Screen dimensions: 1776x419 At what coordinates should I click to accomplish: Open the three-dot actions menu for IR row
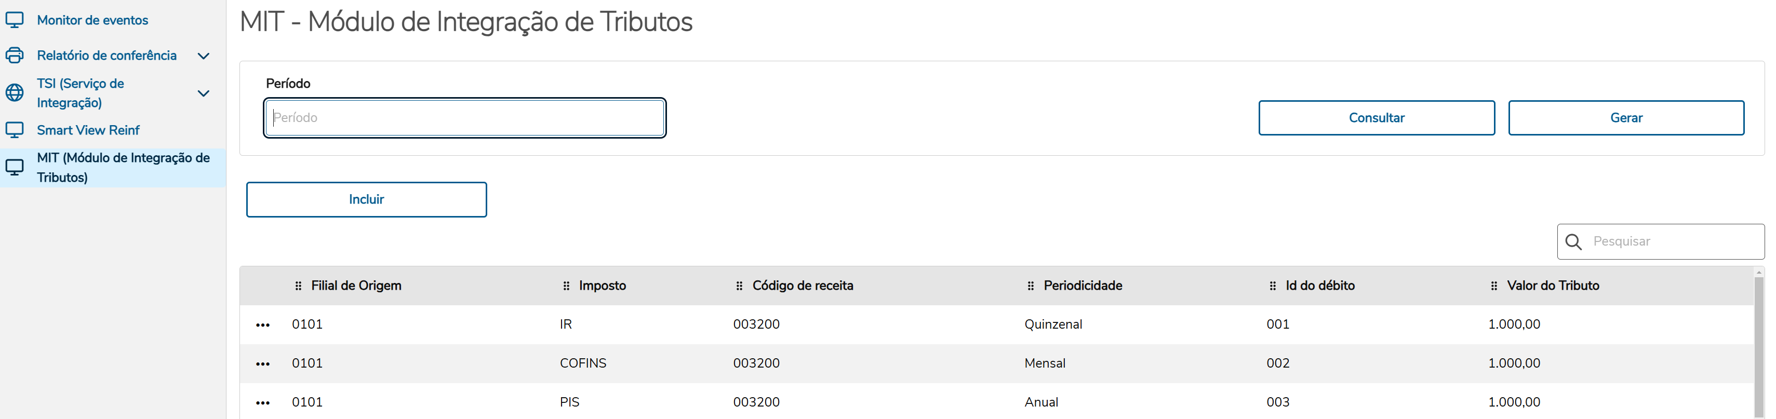pos(263,325)
